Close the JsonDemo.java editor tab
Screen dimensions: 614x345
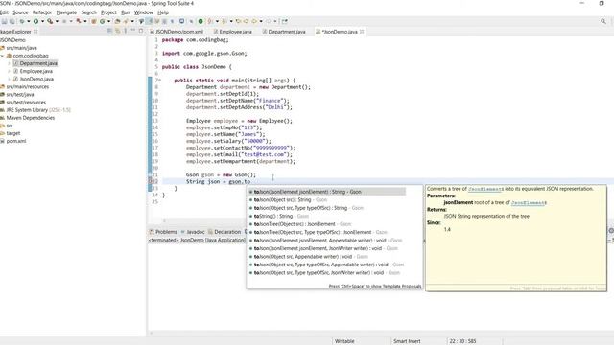point(362,32)
